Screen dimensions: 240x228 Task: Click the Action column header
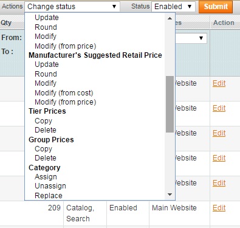click(x=224, y=22)
